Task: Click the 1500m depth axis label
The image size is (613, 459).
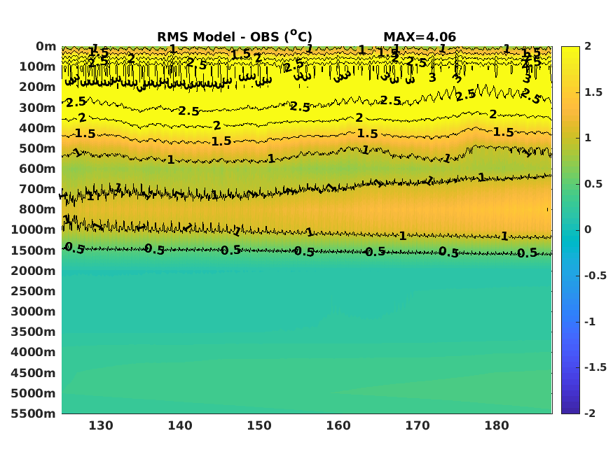Action: [34, 250]
